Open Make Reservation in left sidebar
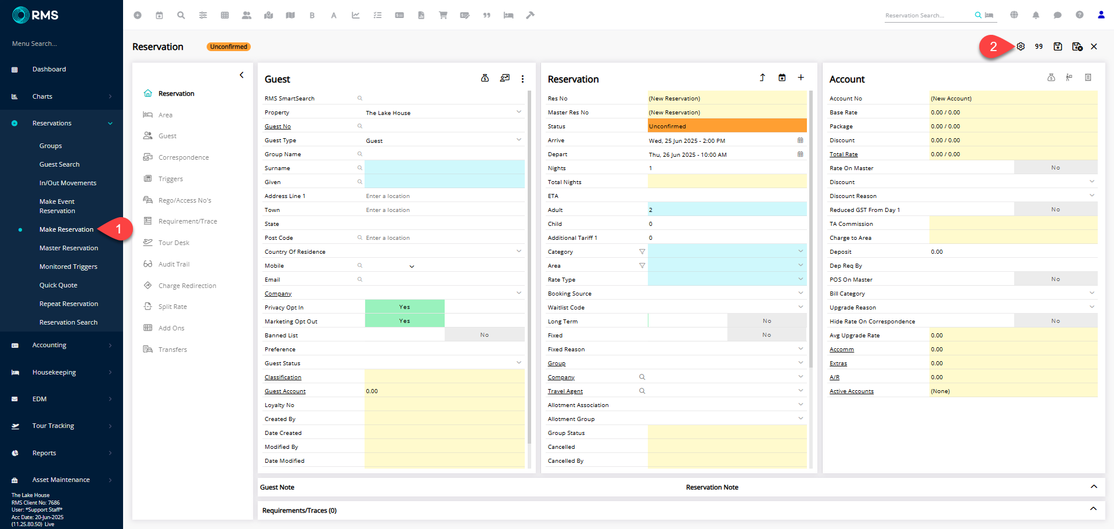Viewport: 1114px width, 529px height. click(66, 229)
